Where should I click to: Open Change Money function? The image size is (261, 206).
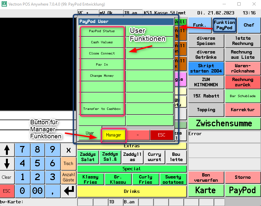click(x=102, y=76)
